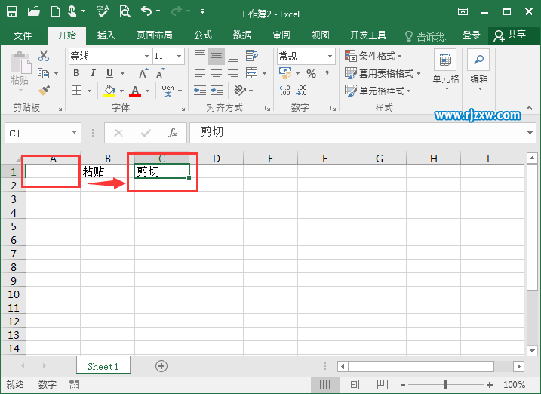Image resolution: width=541 pixels, height=394 pixels.
Task: Open font name dropdown 等线
Action: click(146, 56)
